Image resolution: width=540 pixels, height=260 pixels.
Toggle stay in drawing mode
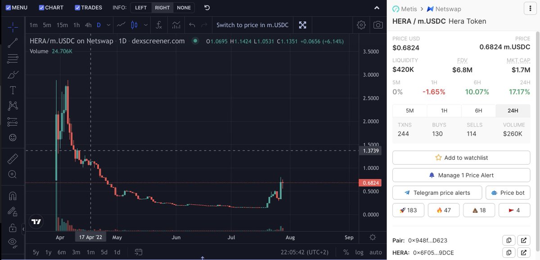coord(13,211)
